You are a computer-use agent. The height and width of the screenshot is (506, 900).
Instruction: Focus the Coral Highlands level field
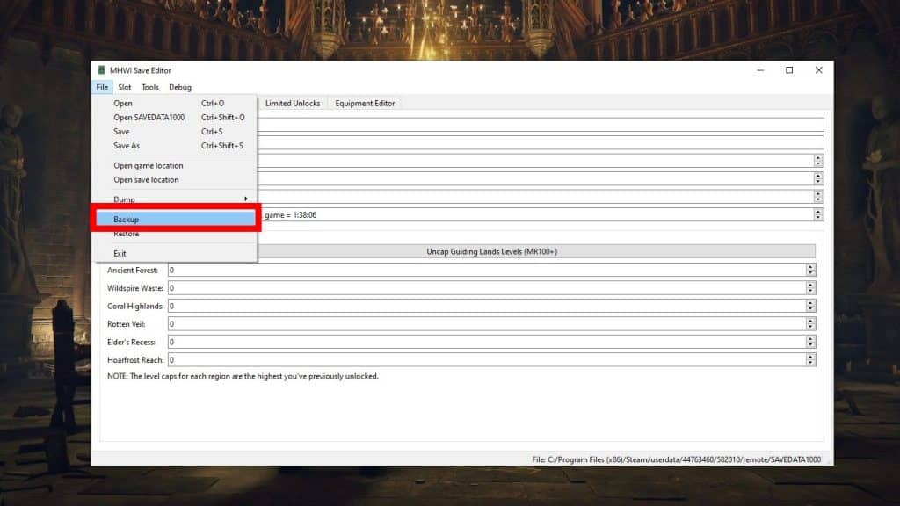point(487,306)
